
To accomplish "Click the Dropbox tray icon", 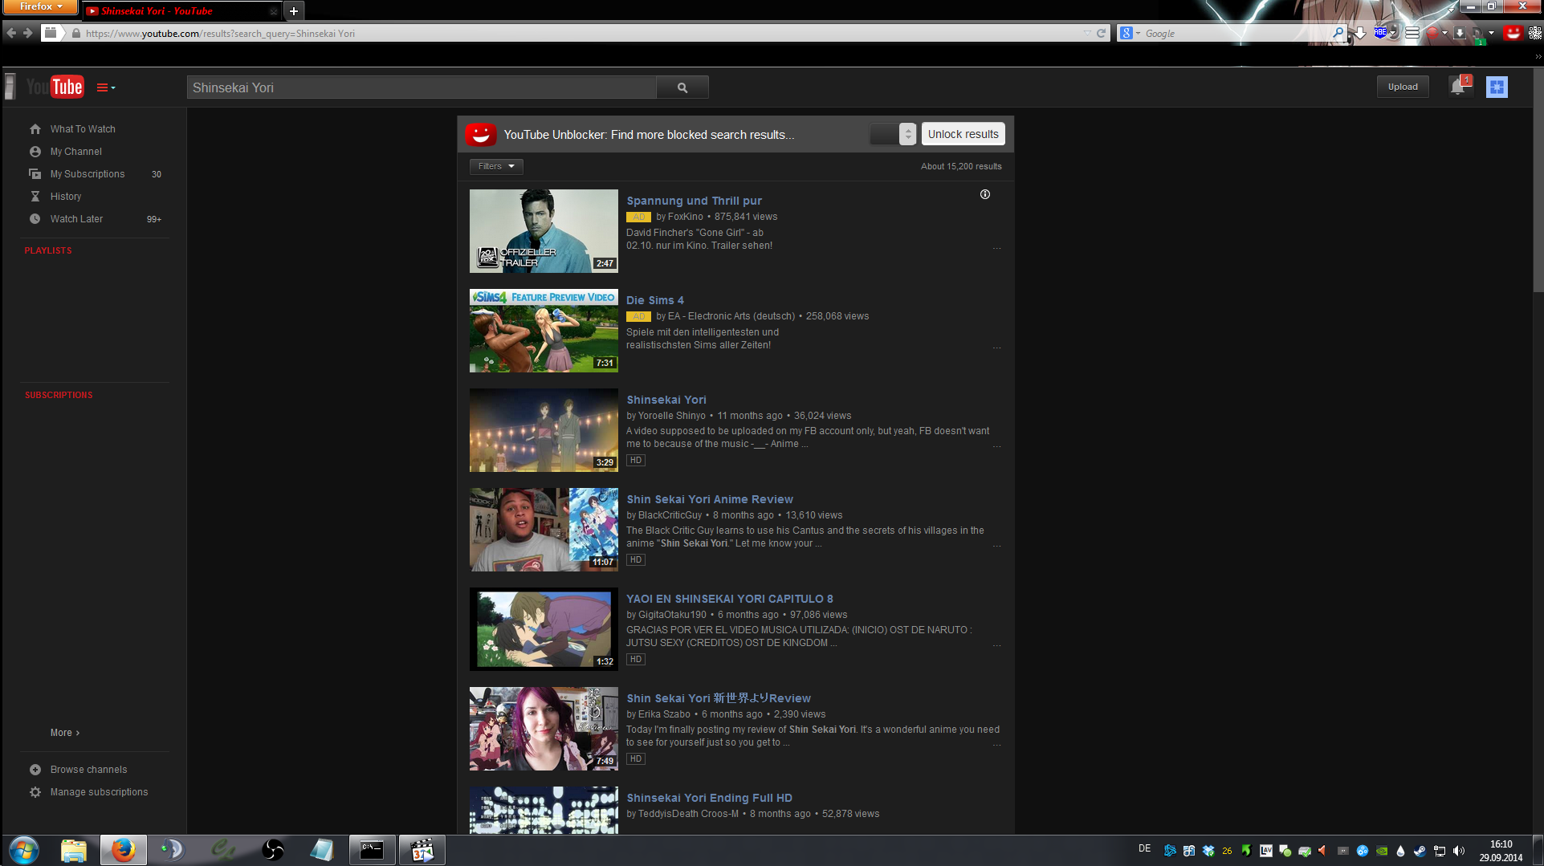I will (x=1208, y=851).
